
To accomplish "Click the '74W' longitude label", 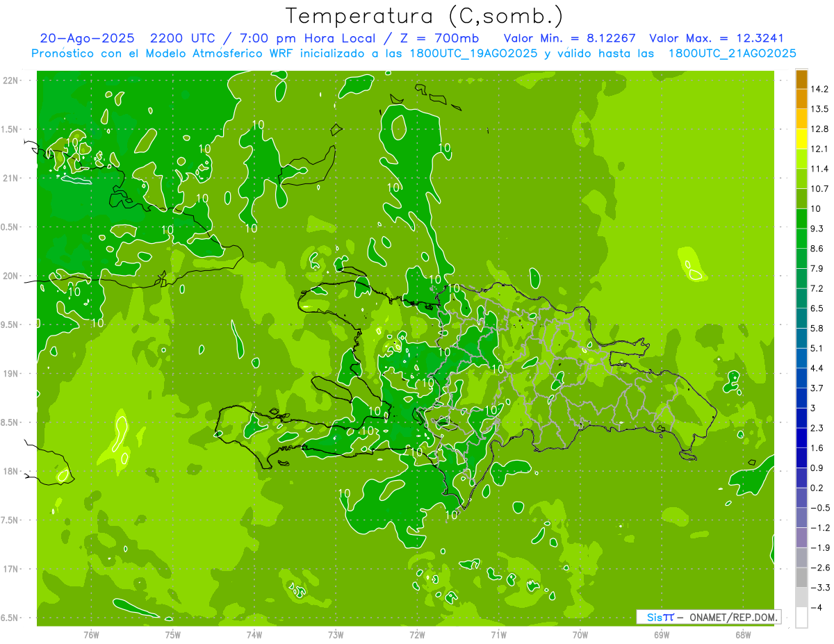I will pyautogui.click(x=254, y=635).
